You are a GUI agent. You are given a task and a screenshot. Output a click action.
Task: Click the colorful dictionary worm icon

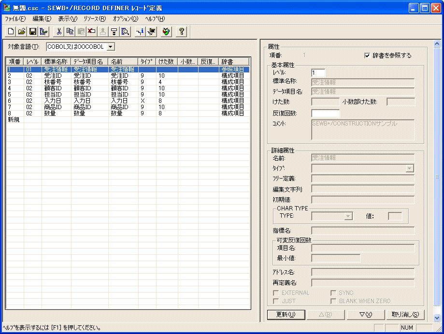[166, 31]
